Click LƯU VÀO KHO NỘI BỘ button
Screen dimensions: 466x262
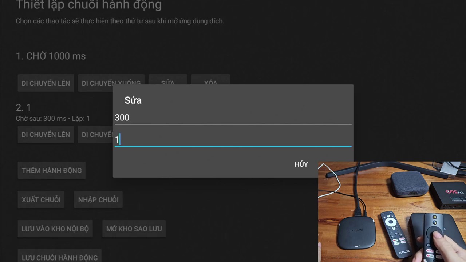click(x=55, y=229)
